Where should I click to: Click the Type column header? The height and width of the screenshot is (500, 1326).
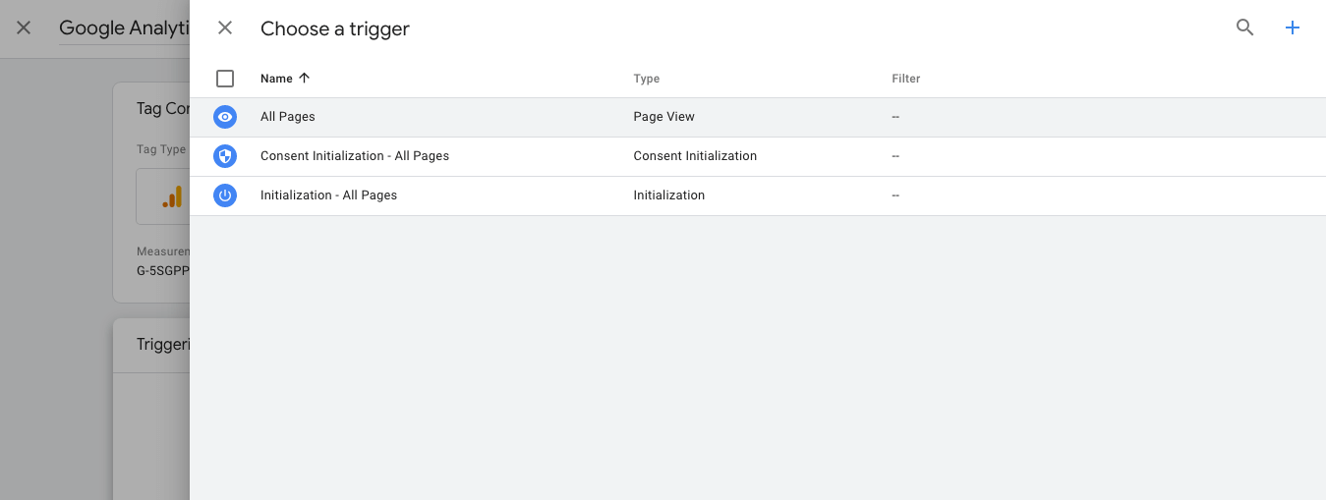tap(647, 79)
